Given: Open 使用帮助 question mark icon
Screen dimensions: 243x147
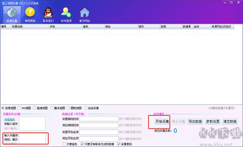Looking at the screenshot, I should click(x=30, y=15).
